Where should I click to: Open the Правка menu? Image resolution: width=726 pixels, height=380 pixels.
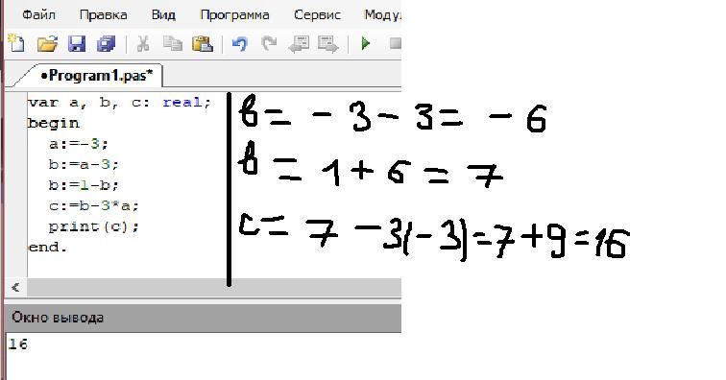[x=104, y=14]
